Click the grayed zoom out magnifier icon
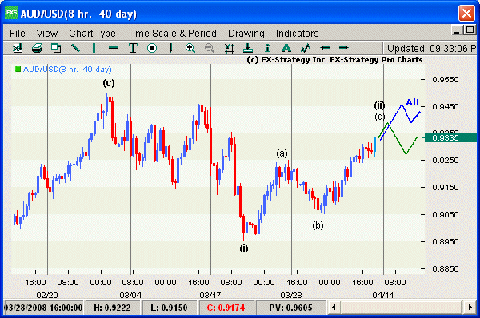This screenshot has height=318, width=480. (x=210, y=48)
